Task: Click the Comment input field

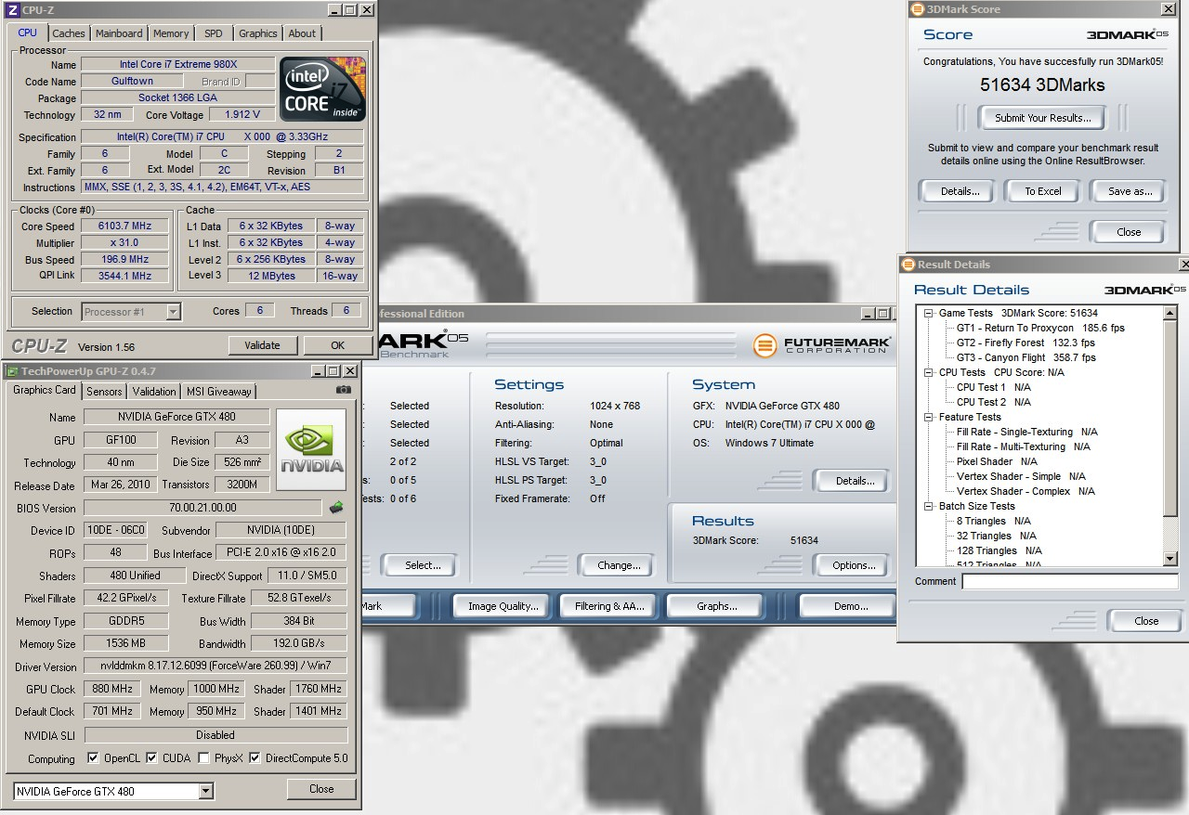Action: pyautogui.click(x=1070, y=582)
